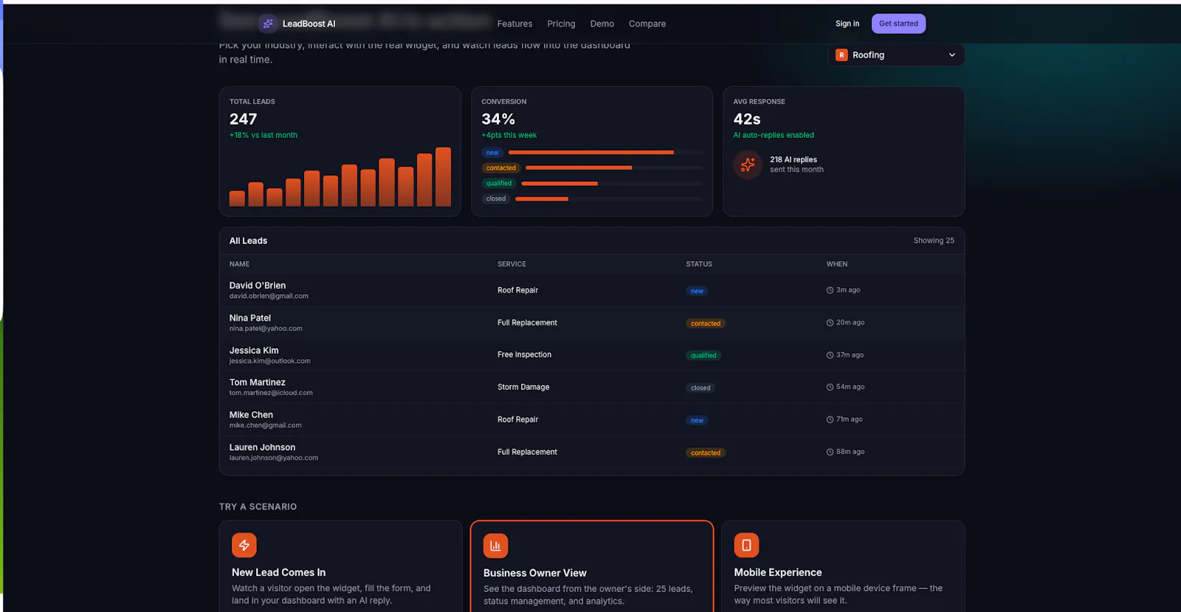Screen dimensions: 1181x612
Task: Click the New Lead Comes In lightning icon
Action: pyautogui.click(x=244, y=545)
